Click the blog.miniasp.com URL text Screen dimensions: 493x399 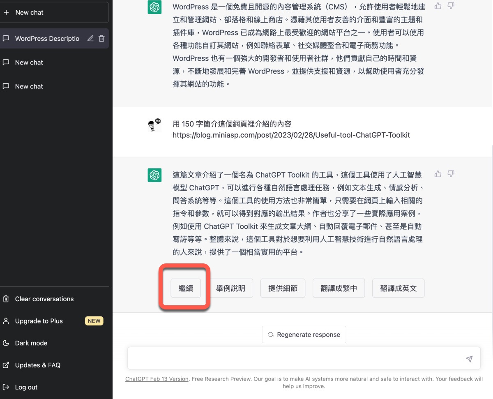click(x=291, y=135)
